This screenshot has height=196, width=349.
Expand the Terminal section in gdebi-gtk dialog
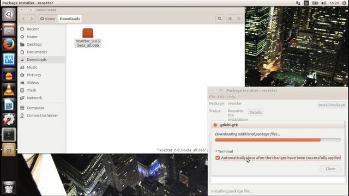(x=224, y=151)
